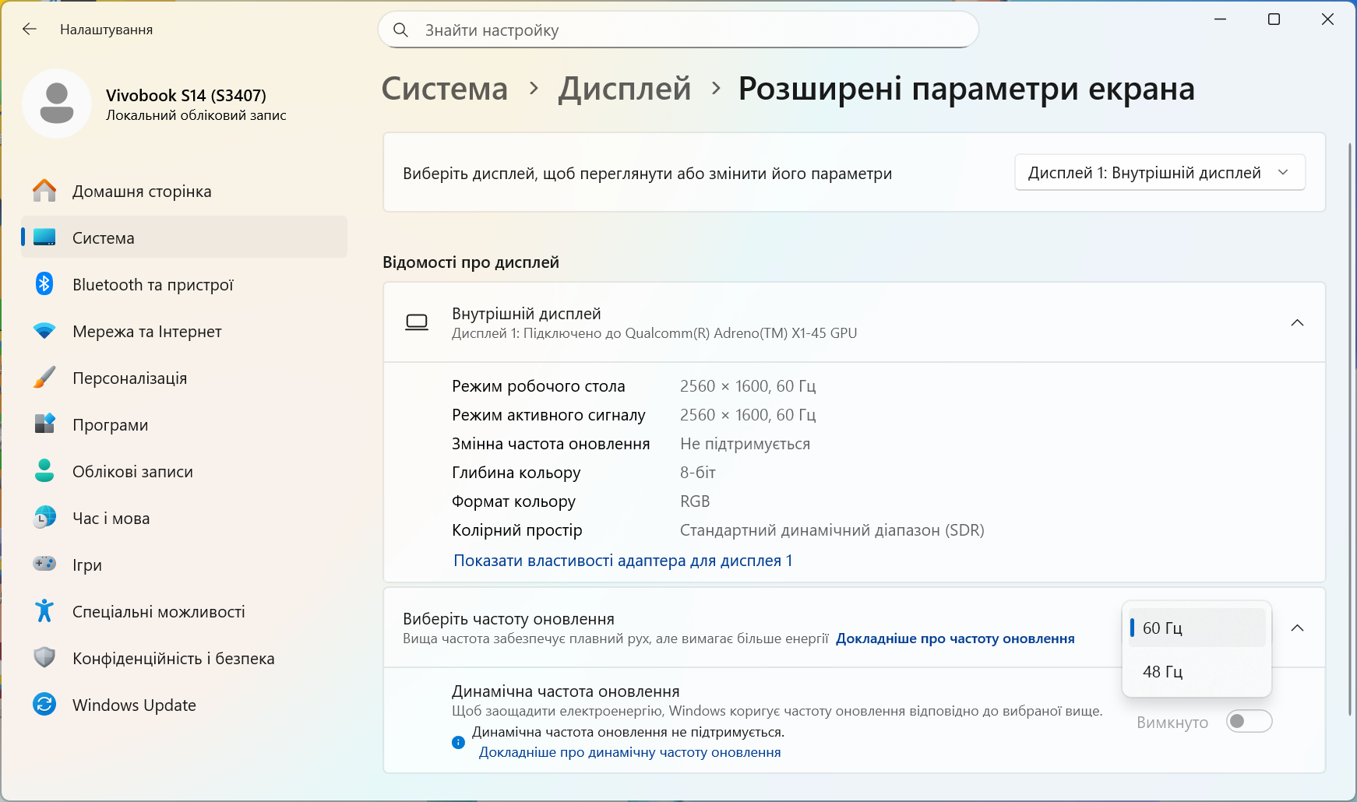The width and height of the screenshot is (1357, 802).
Task: Select 48 Гц refresh rate option
Action: (x=1197, y=671)
